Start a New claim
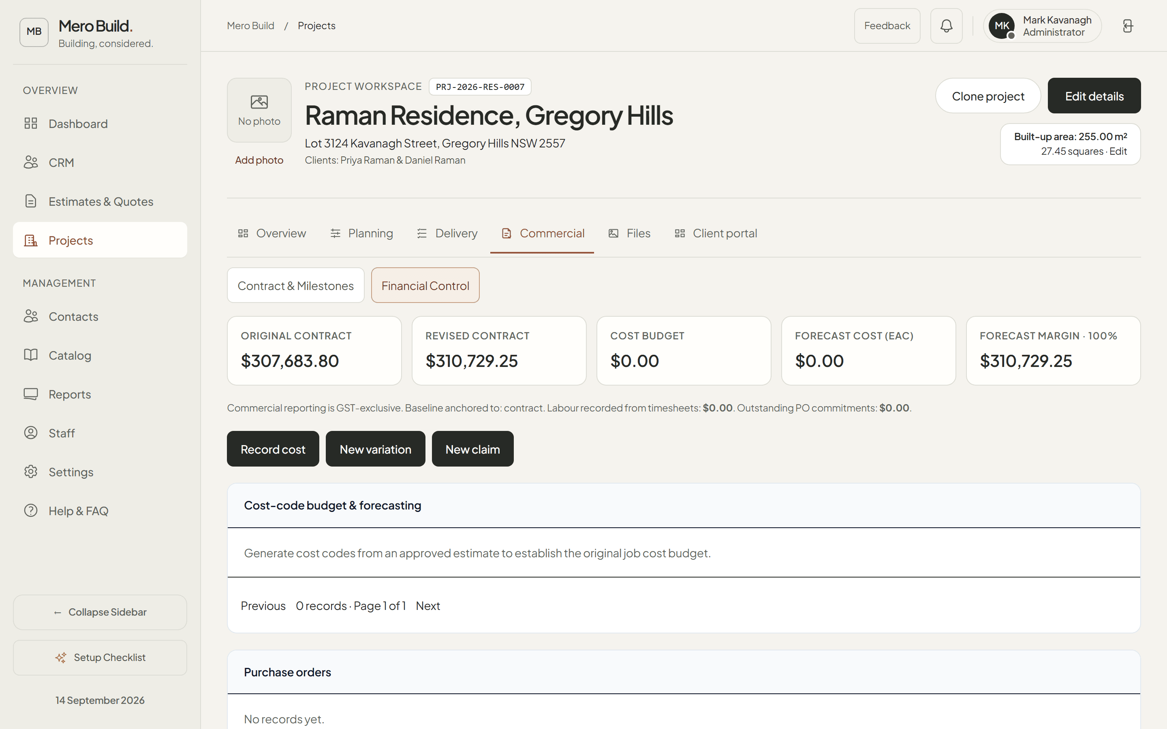This screenshot has height=729, width=1167. (472, 449)
